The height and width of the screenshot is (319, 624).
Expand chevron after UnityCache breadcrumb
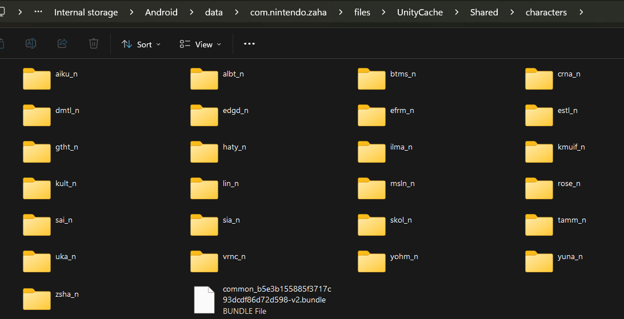click(x=457, y=13)
